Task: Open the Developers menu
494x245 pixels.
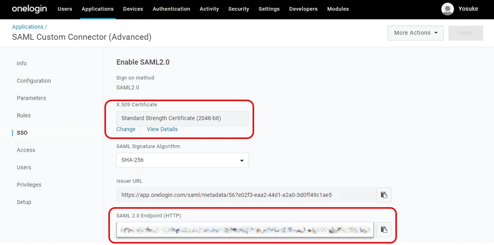Action: coord(303,9)
